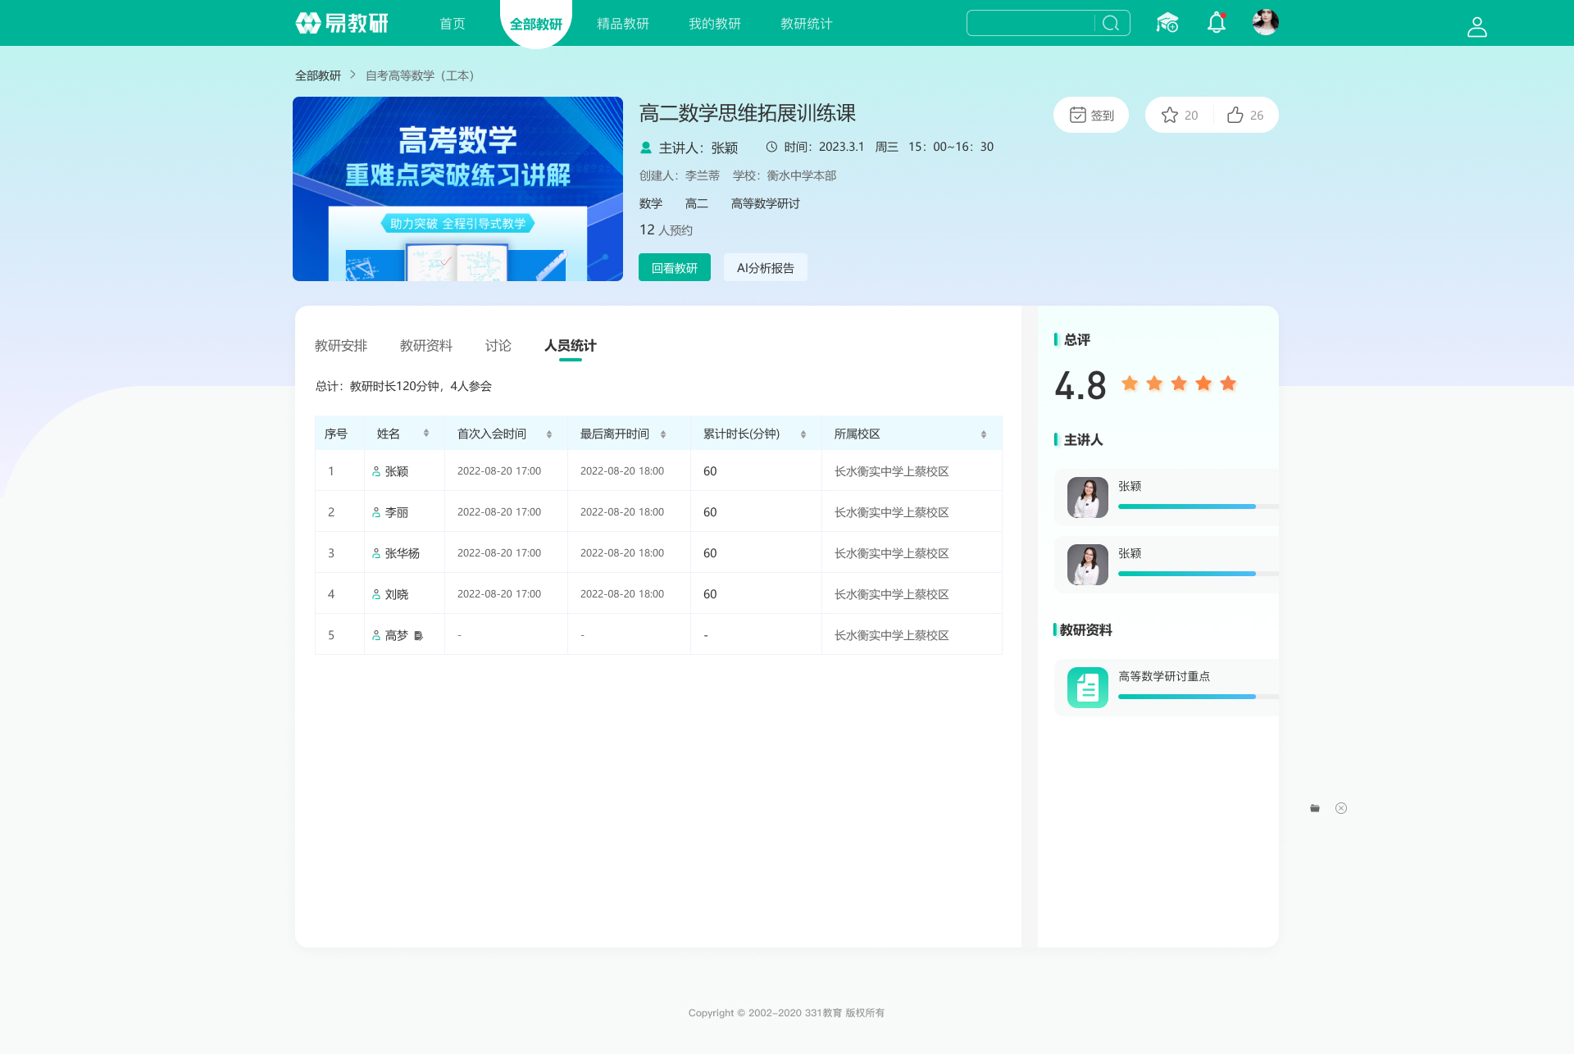1574x1054 pixels.
Task: Open the notification bell
Action: pos(1217,23)
